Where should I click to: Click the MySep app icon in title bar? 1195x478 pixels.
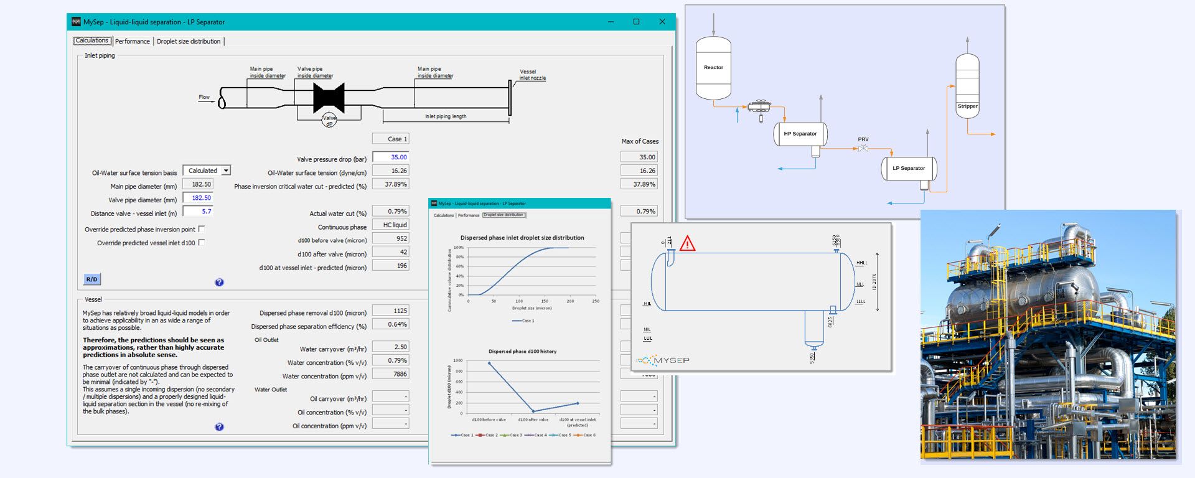pyautogui.click(x=77, y=22)
